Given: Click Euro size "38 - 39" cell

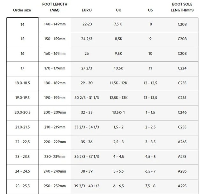Looking at the screenshot, I should (x=87, y=171).
